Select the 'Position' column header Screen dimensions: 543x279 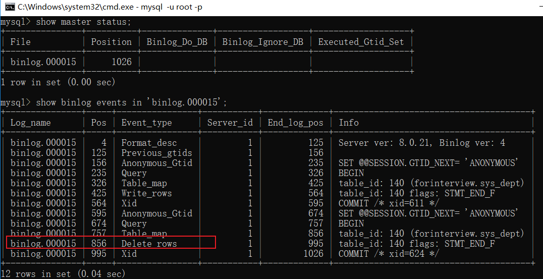111,42
